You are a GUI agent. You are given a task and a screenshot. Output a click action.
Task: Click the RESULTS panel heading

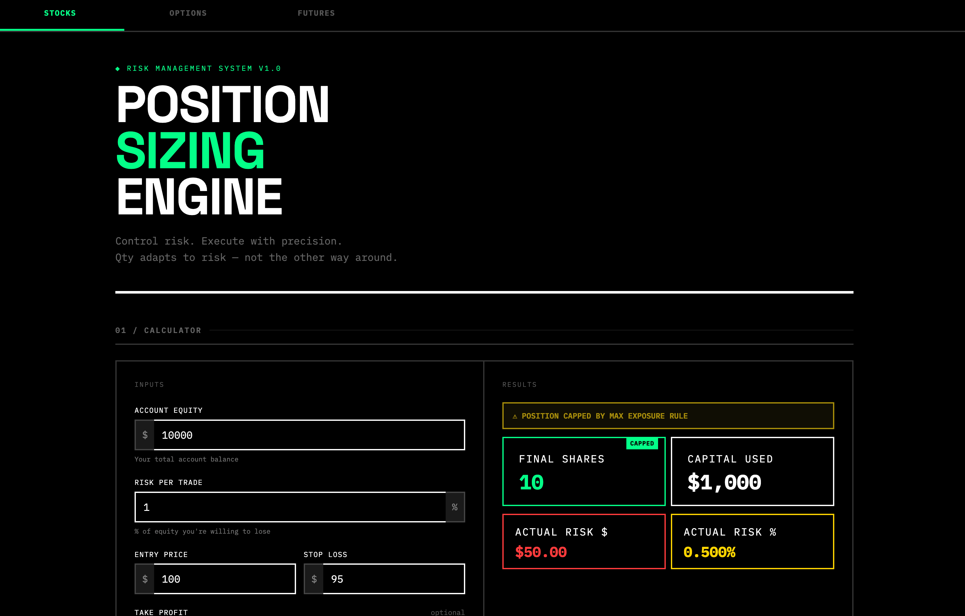point(519,384)
